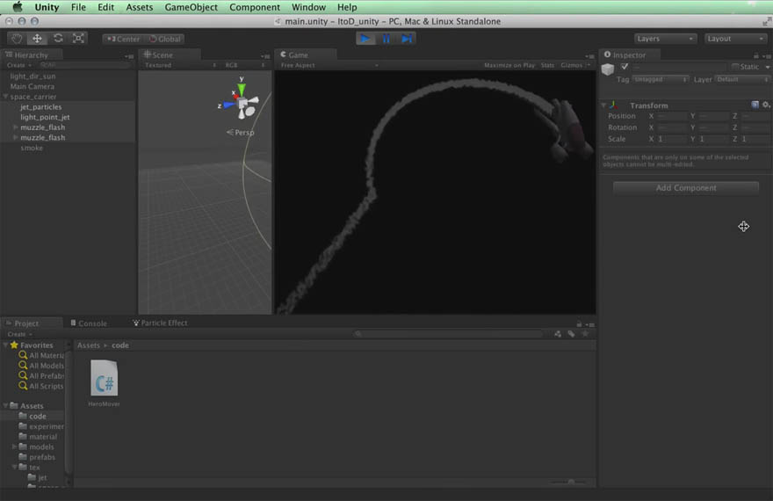
Task: Switch to the Project tab
Action: (x=26, y=323)
